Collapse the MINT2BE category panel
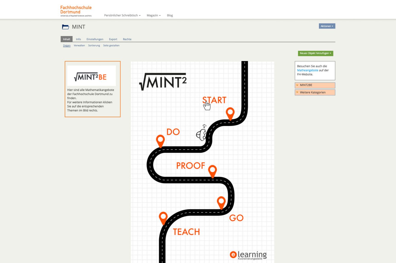Image resolution: width=396 pixels, height=263 pixels. pos(306,85)
